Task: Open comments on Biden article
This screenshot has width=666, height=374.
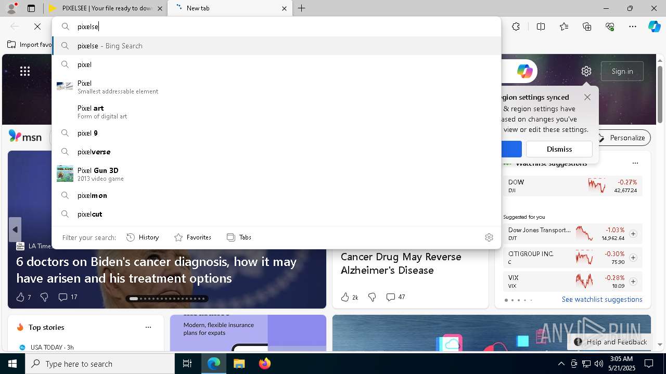Action: (x=68, y=297)
